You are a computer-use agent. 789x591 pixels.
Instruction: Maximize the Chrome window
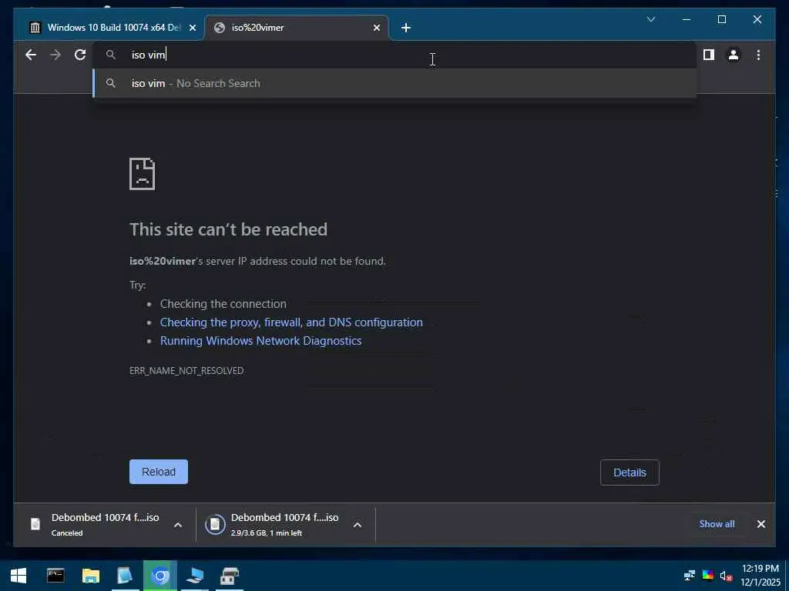click(721, 19)
